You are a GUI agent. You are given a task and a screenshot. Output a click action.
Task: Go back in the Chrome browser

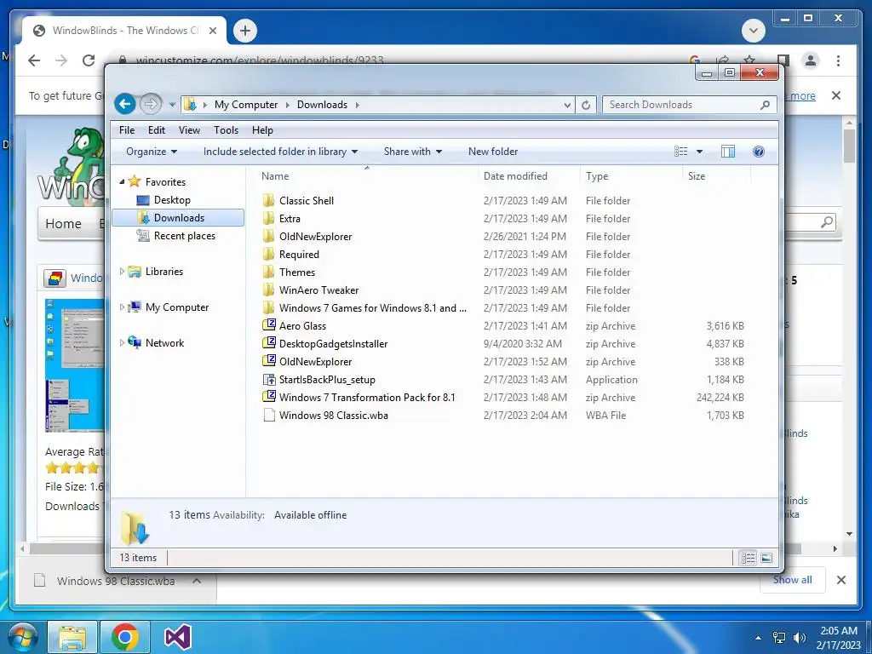(x=34, y=60)
